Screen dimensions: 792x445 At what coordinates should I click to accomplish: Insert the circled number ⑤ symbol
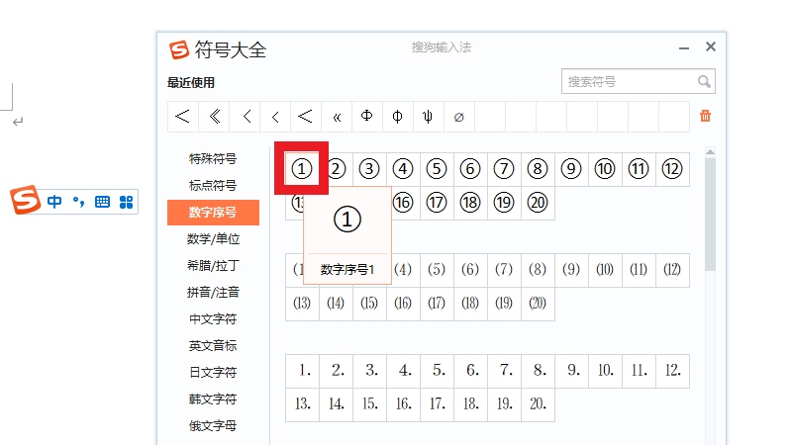coord(437,169)
